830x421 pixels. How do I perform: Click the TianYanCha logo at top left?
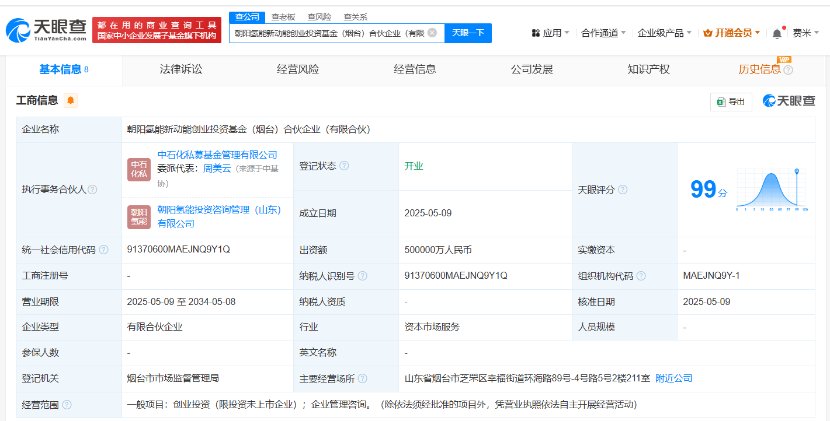click(47, 30)
